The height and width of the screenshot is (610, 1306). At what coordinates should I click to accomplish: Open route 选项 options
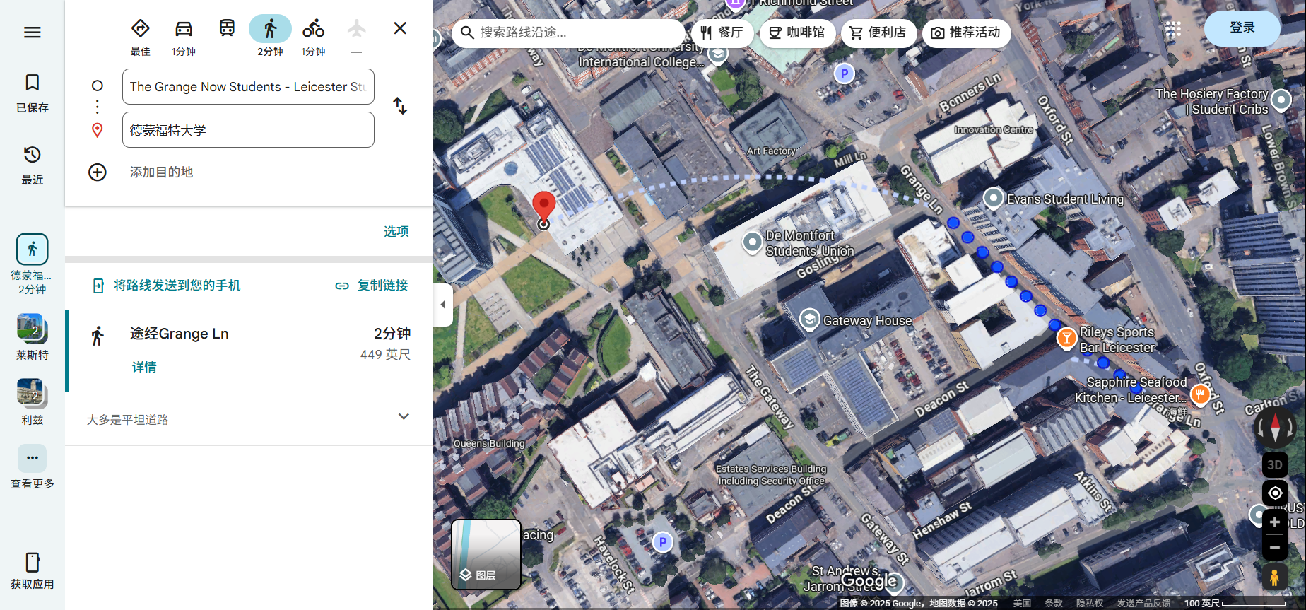coord(396,231)
